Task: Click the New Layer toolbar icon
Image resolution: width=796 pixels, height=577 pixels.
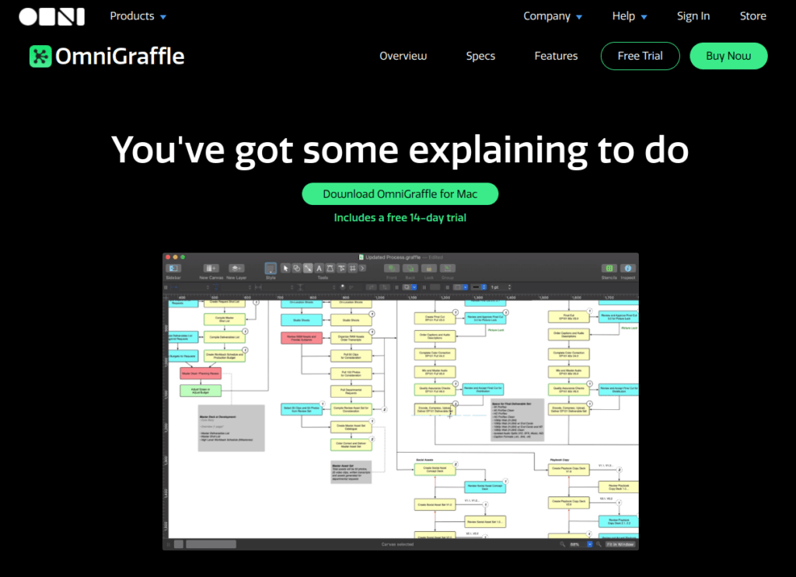Action: (x=236, y=268)
